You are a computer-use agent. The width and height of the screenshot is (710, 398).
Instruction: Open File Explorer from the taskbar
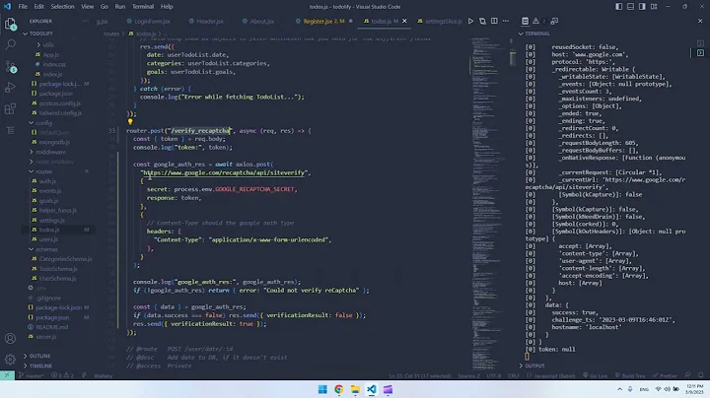point(355,389)
